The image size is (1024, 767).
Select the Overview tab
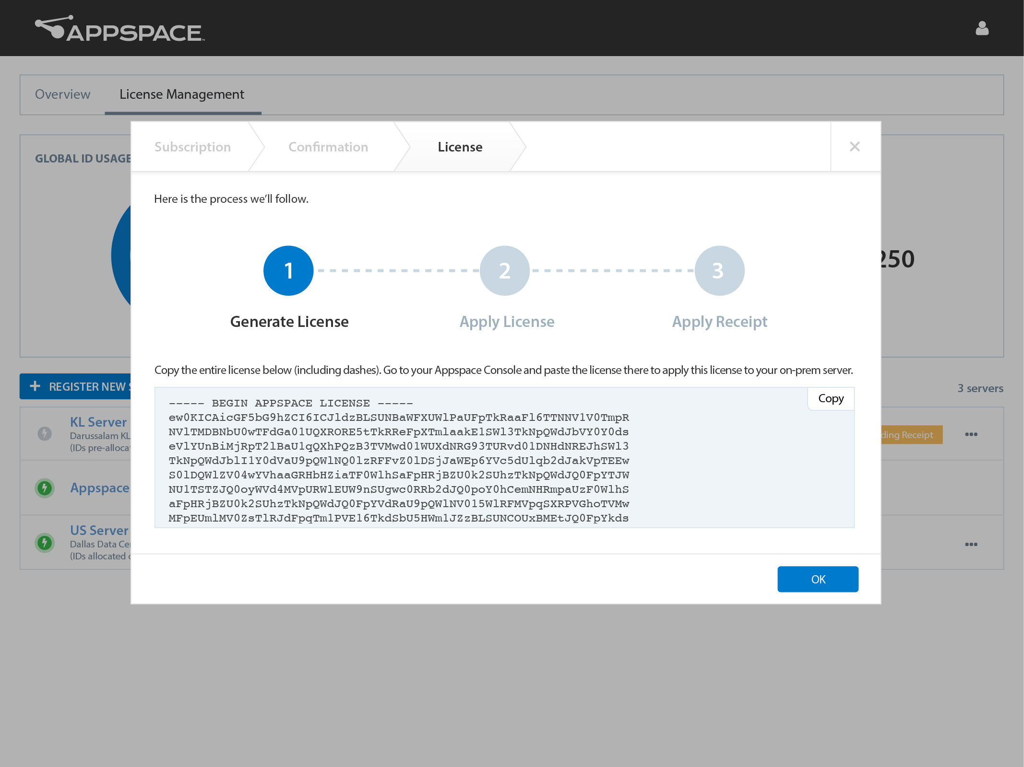pos(63,93)
